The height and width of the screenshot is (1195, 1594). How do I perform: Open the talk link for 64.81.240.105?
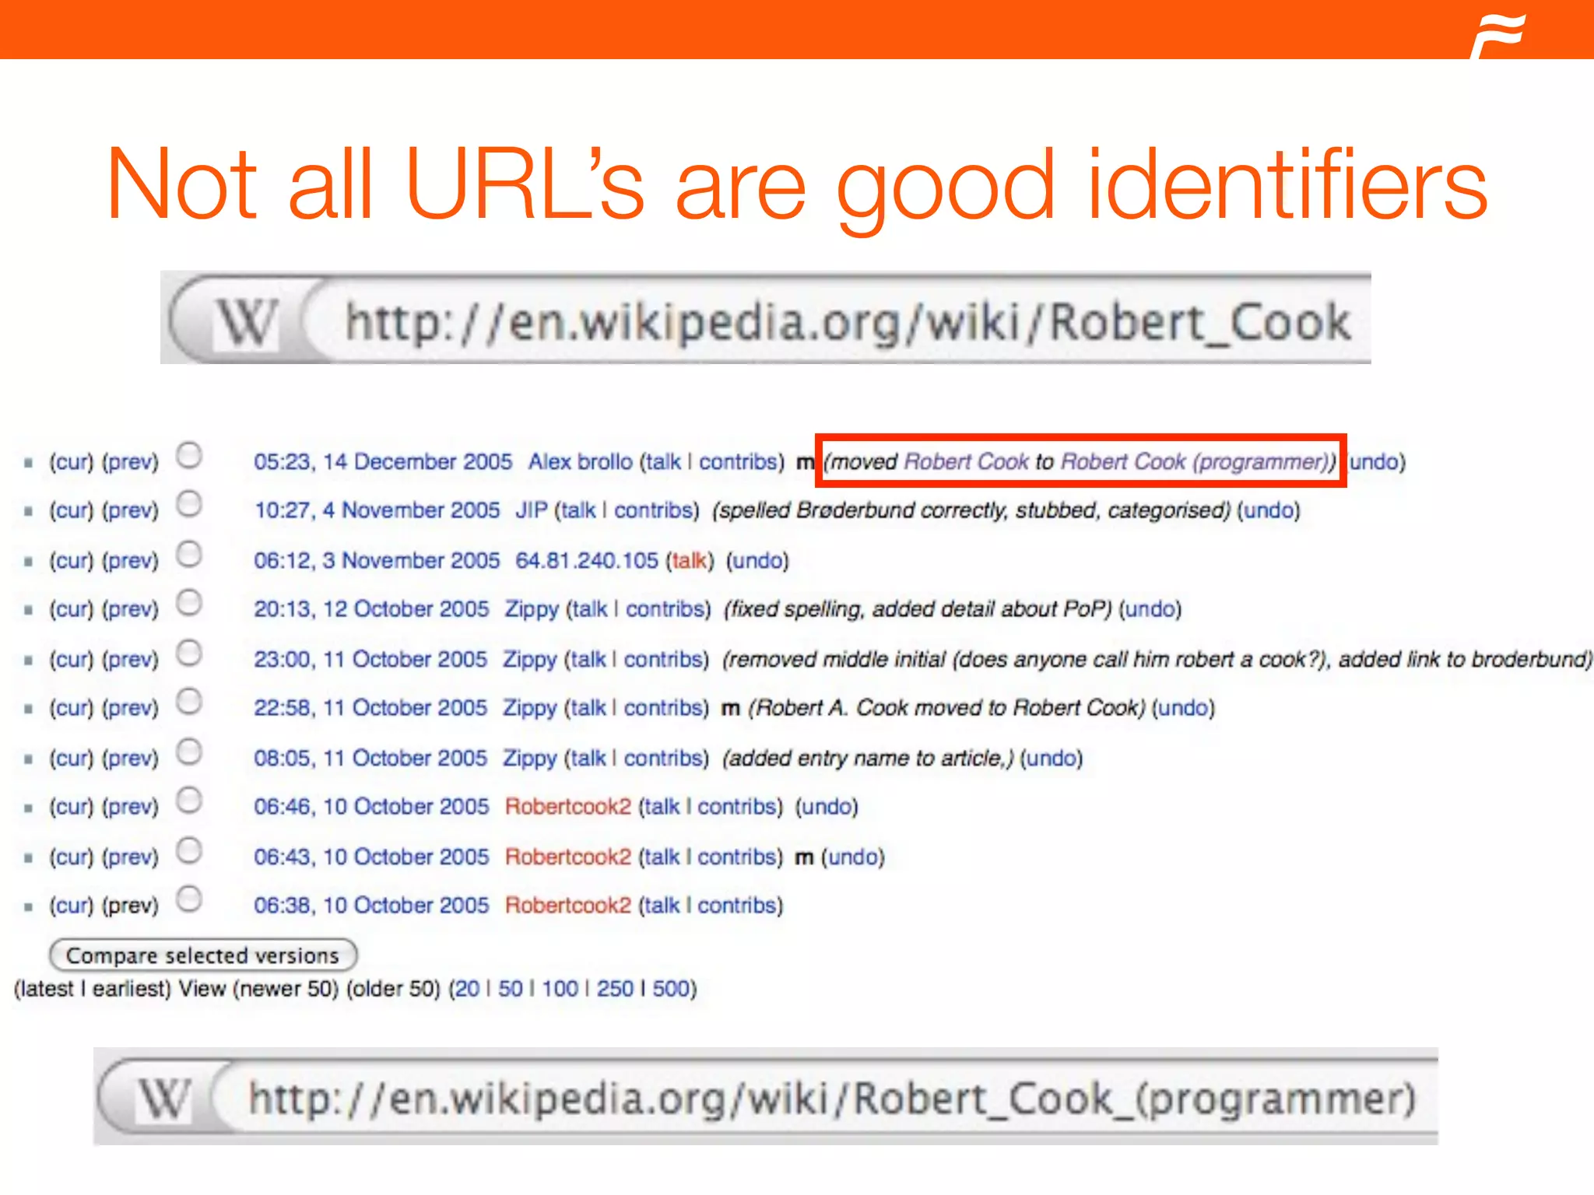coord(689,561)
